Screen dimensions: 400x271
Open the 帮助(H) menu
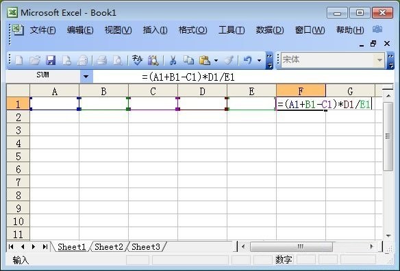coord(350,30)
